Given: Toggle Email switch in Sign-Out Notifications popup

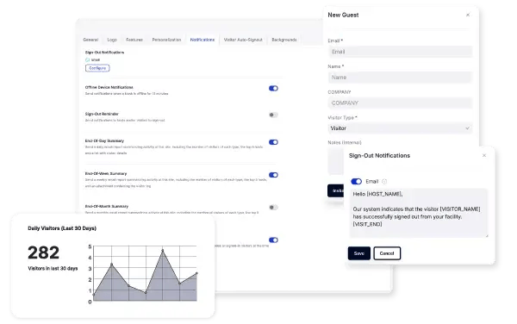Looking at the screenshot, I should coord(356,181).
